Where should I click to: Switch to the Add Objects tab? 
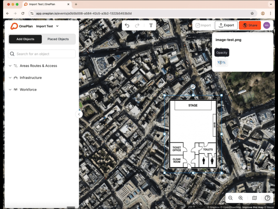point(25,39)
